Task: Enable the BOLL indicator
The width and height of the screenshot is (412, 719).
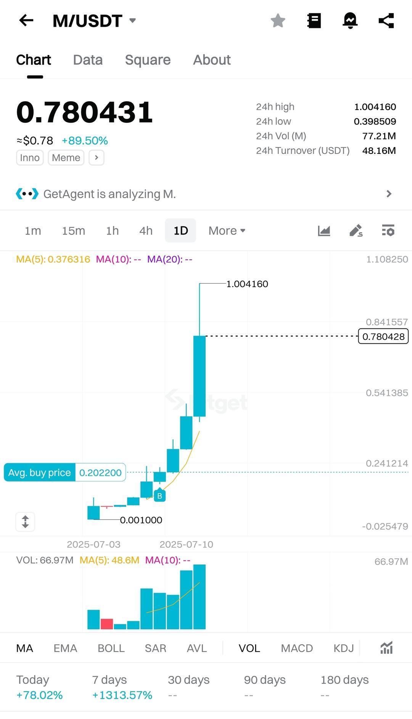Action: pyautogui.click(x=111, y=648)
